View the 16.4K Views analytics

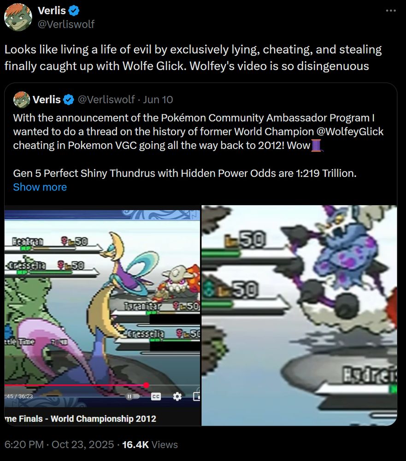coord(150,444)
